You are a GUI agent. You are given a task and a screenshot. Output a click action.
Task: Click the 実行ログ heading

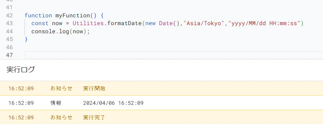click(21, 70)
